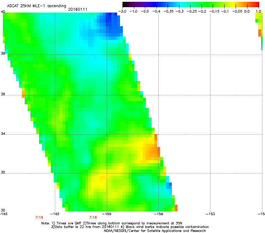
Task: Click the color scale label "-0.1"
Action: point(225,11)
